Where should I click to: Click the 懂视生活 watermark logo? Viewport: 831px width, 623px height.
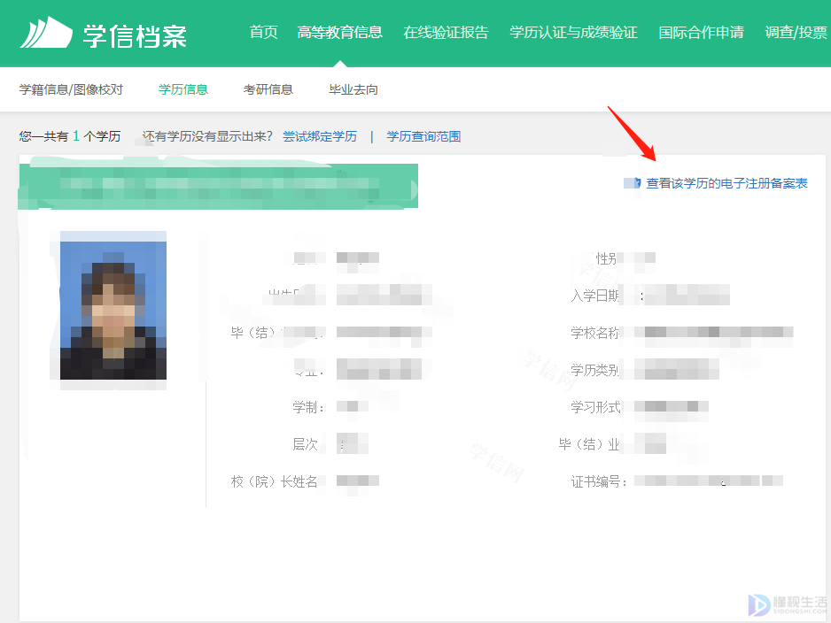click(784, 604)
